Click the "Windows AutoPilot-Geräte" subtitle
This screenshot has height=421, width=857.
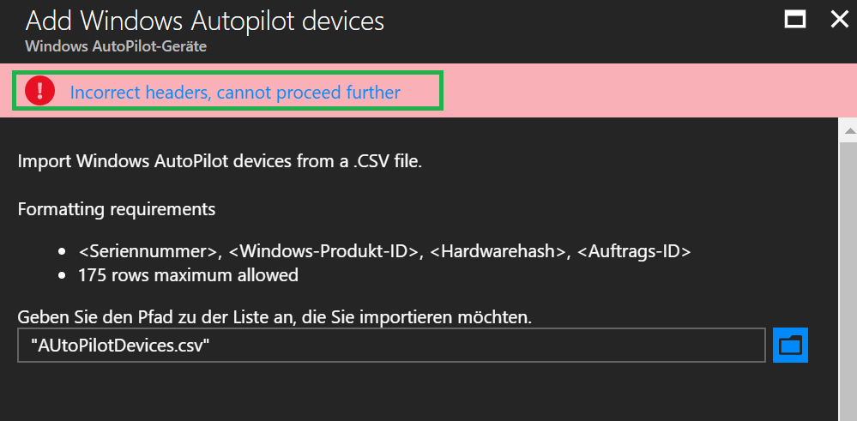pos(115,46)
